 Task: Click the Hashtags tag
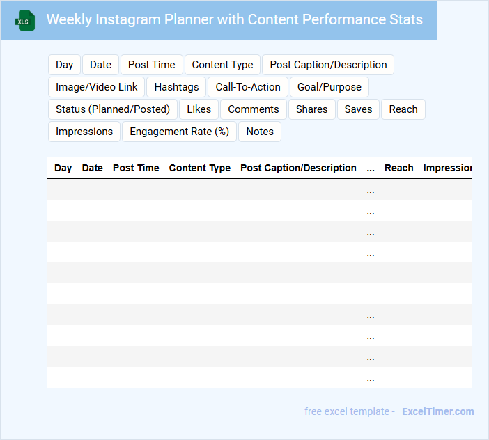pyautogui.click(x=176, y=87)
